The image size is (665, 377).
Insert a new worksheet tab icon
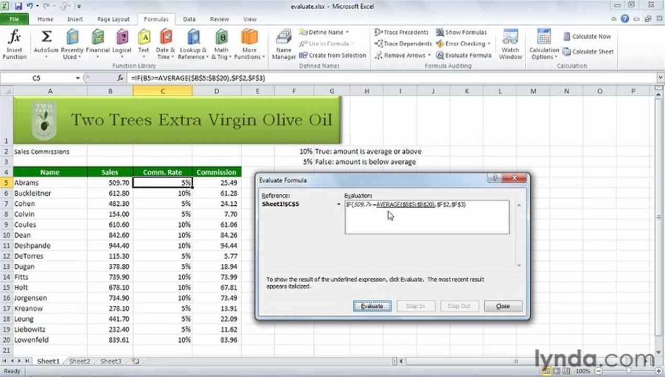click(x=136, y=361)
